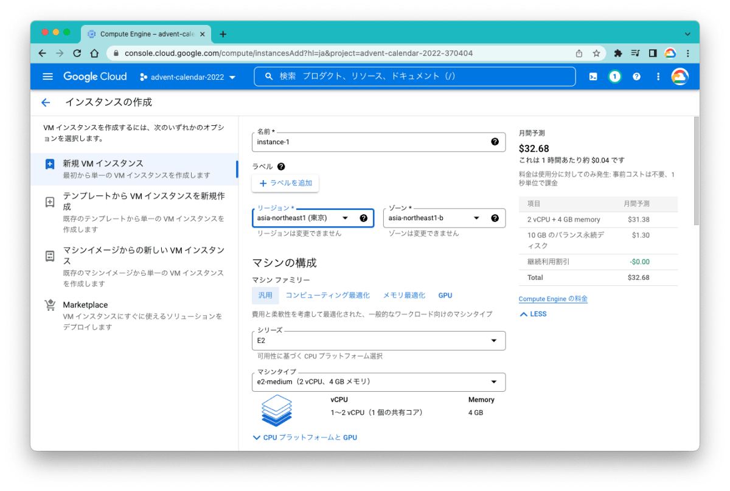Image resolution: width=730 pixels, height=491 pixels.
Task: Click the $32.68 monthly estimate heading
Action: click(534, 148)
